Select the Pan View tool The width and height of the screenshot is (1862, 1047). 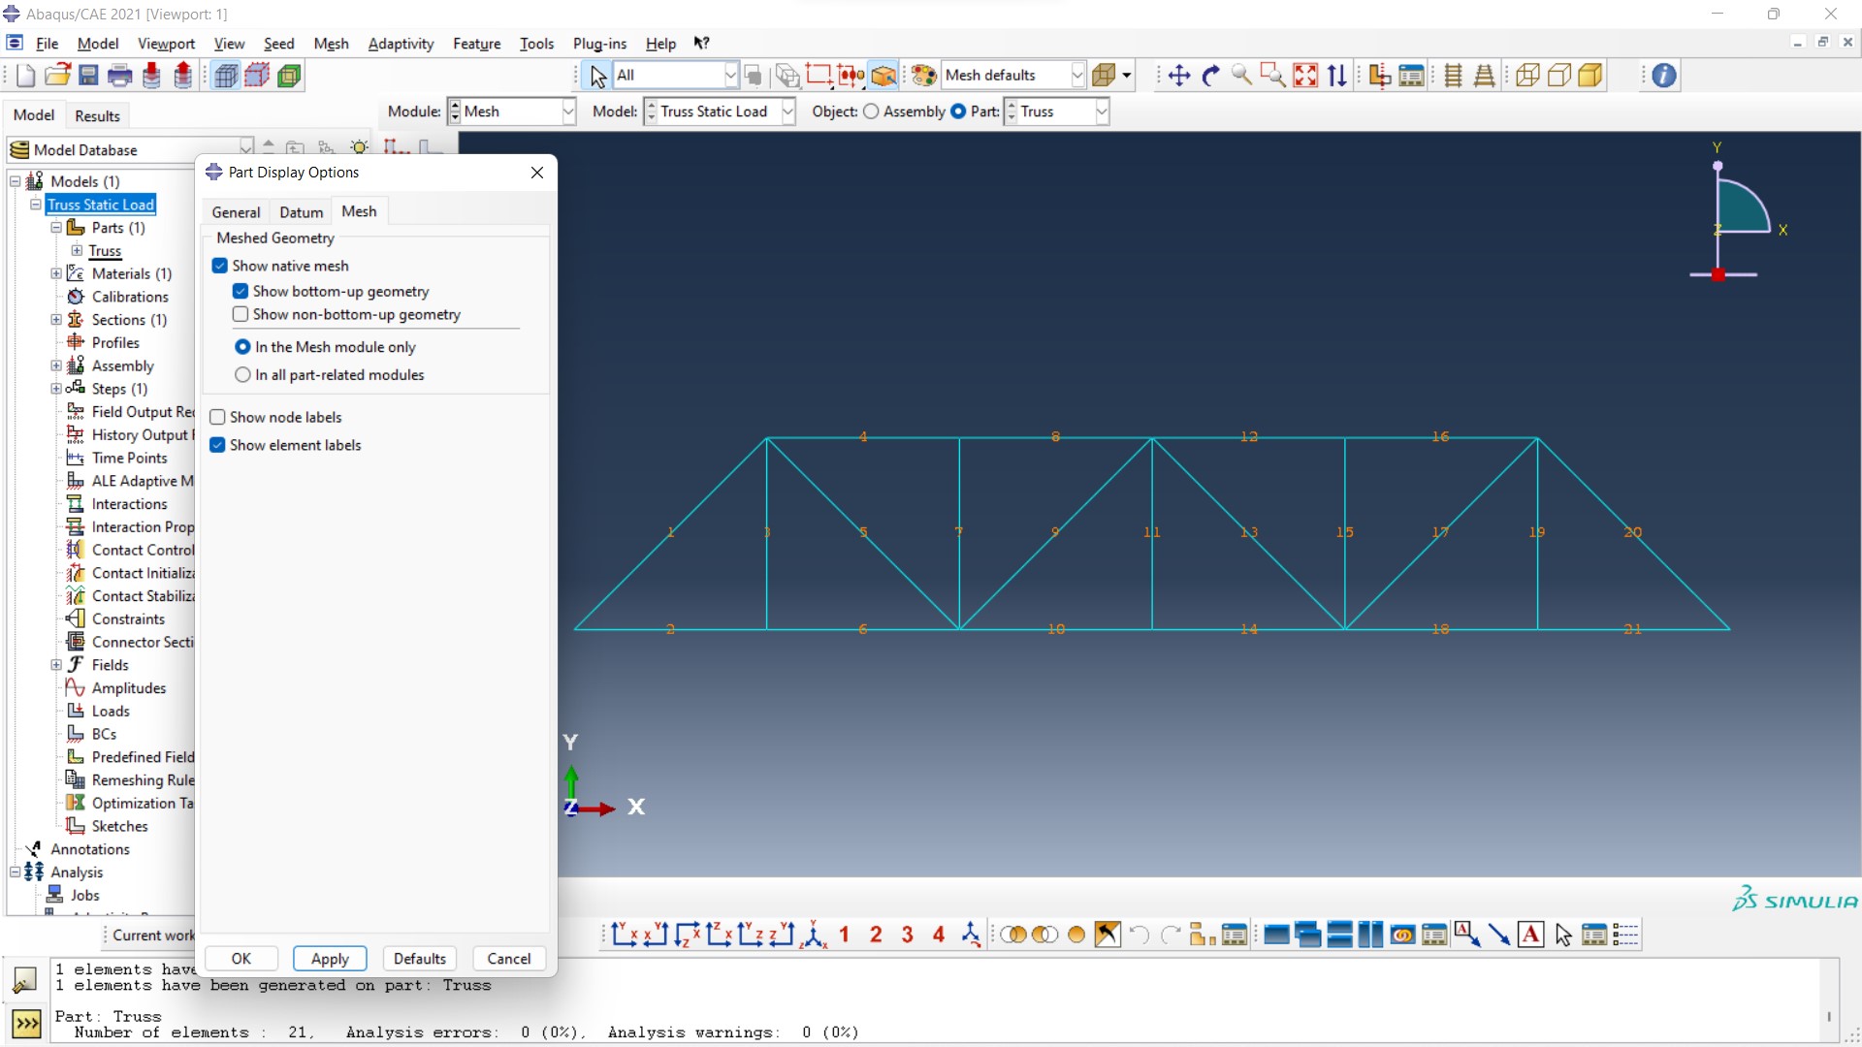pyautogui.click(x=1179, y=76)
